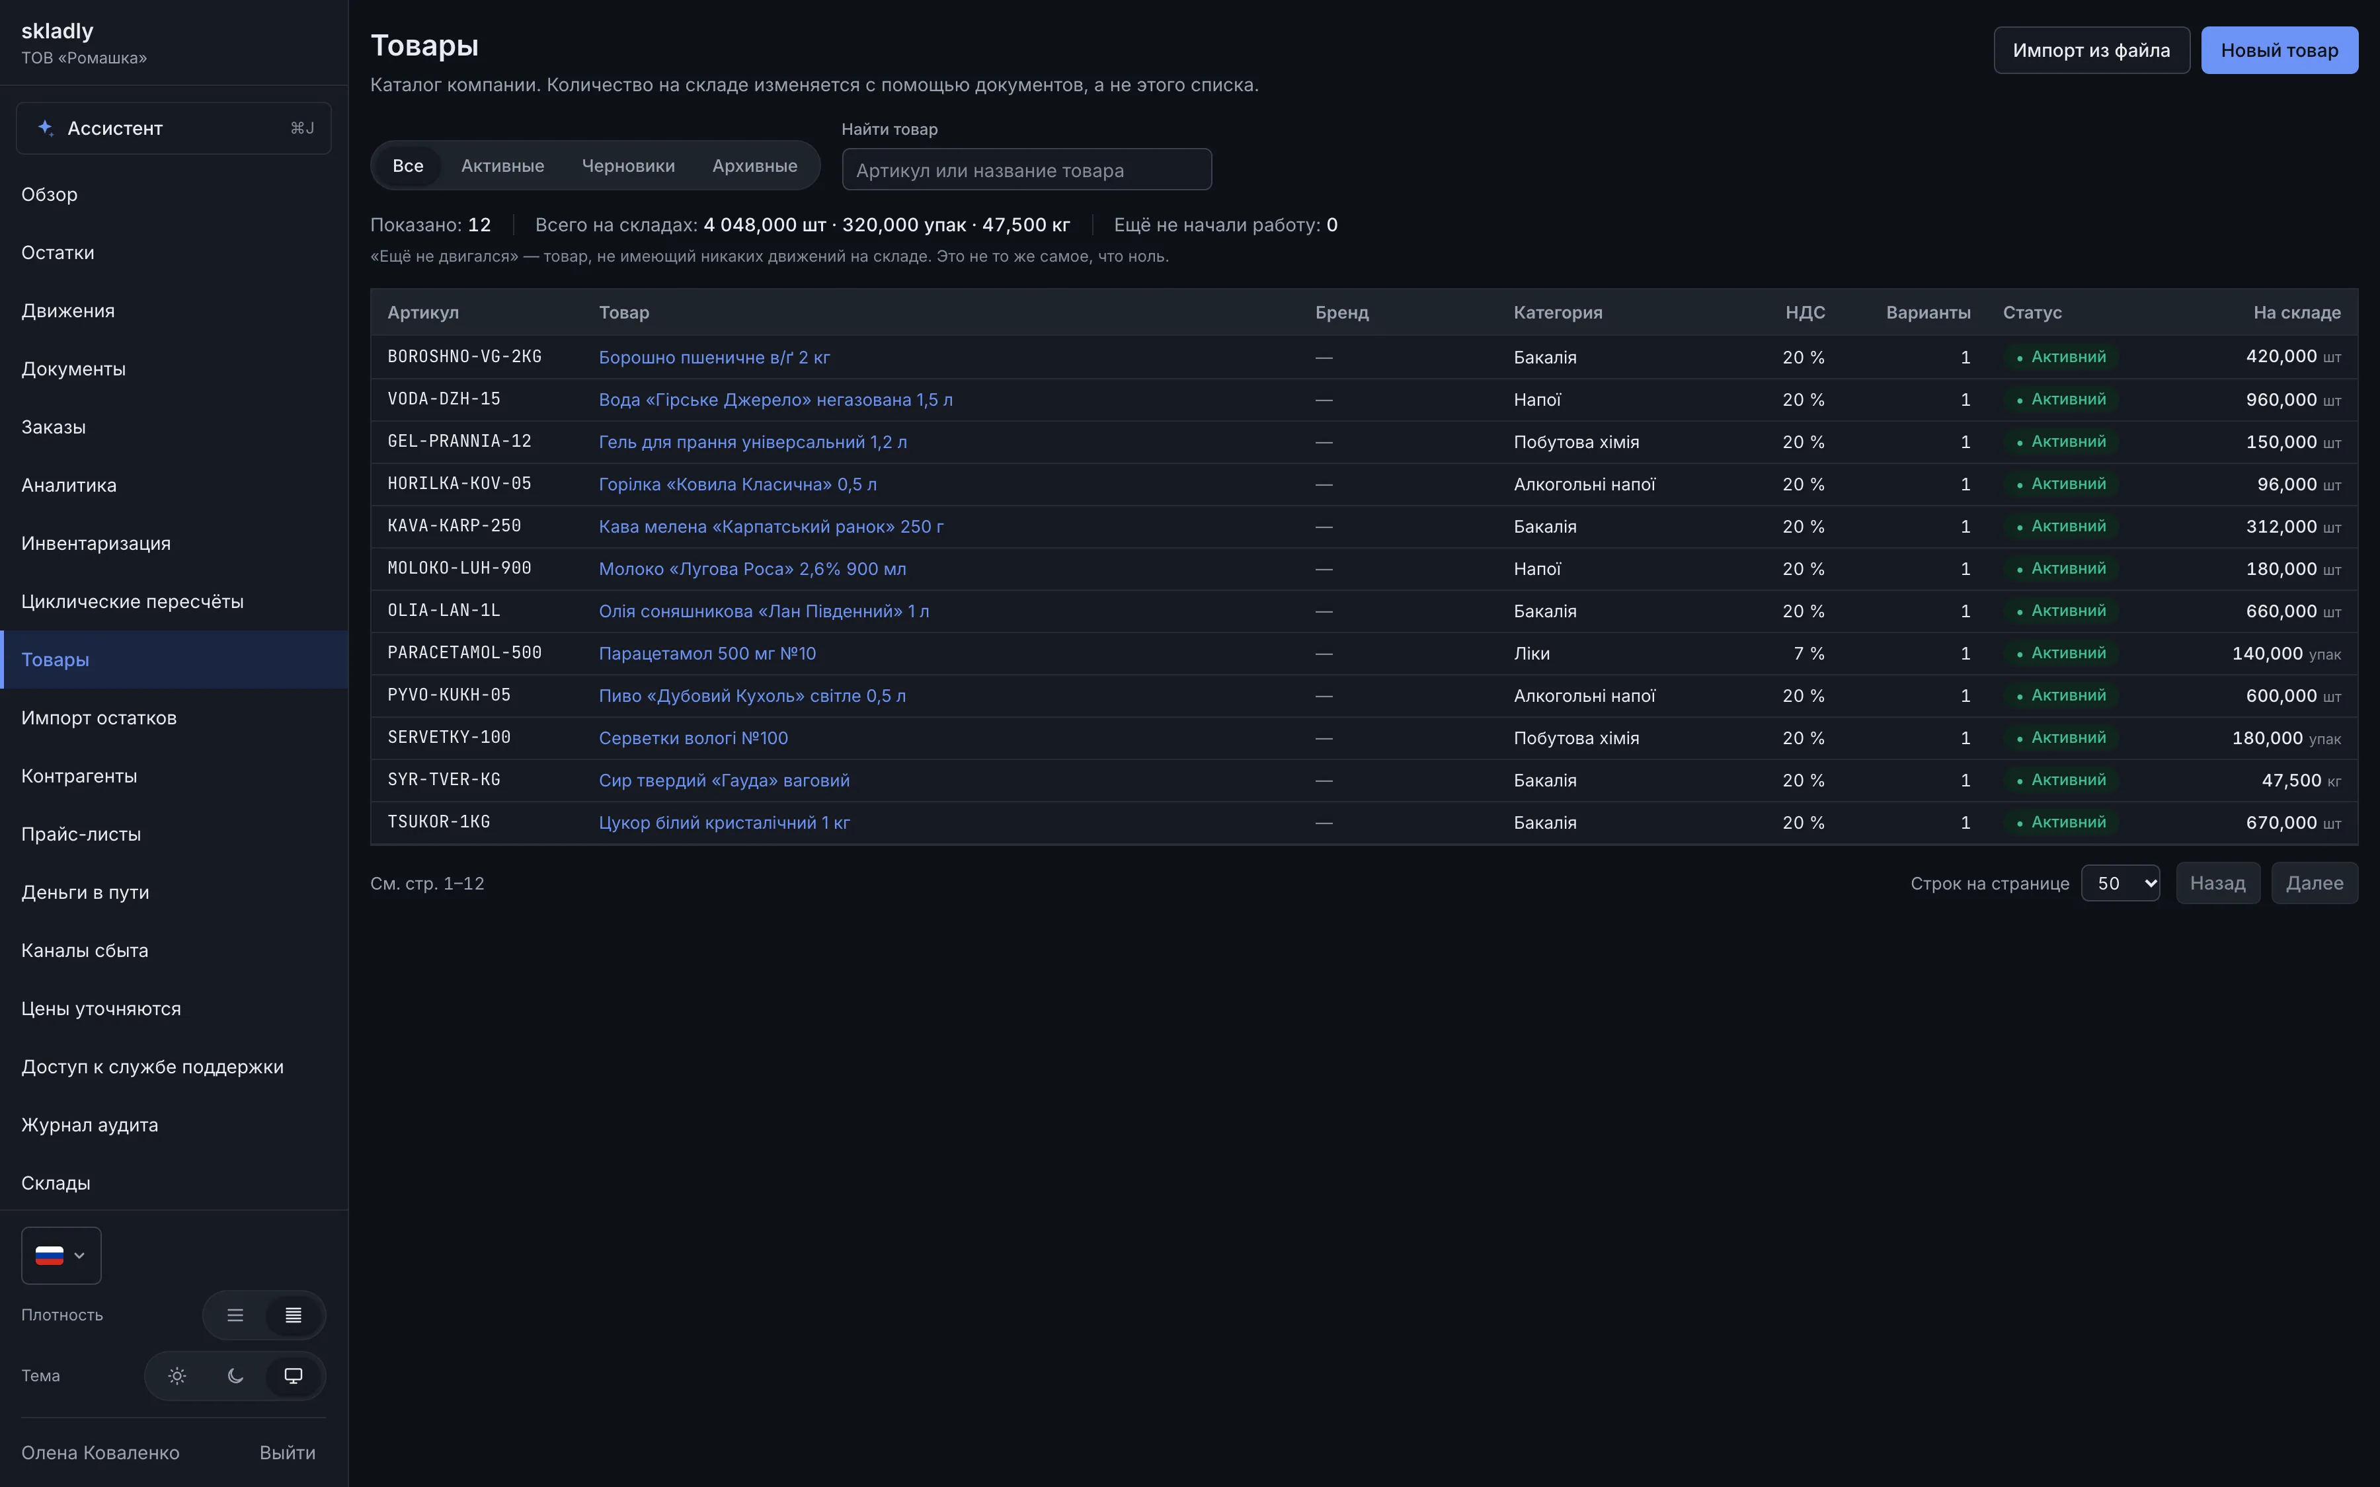The width and height of the screenshot is (2380, 1487).
Task: Switch to comfortable density icon
Action: [x=235, y=1315]
